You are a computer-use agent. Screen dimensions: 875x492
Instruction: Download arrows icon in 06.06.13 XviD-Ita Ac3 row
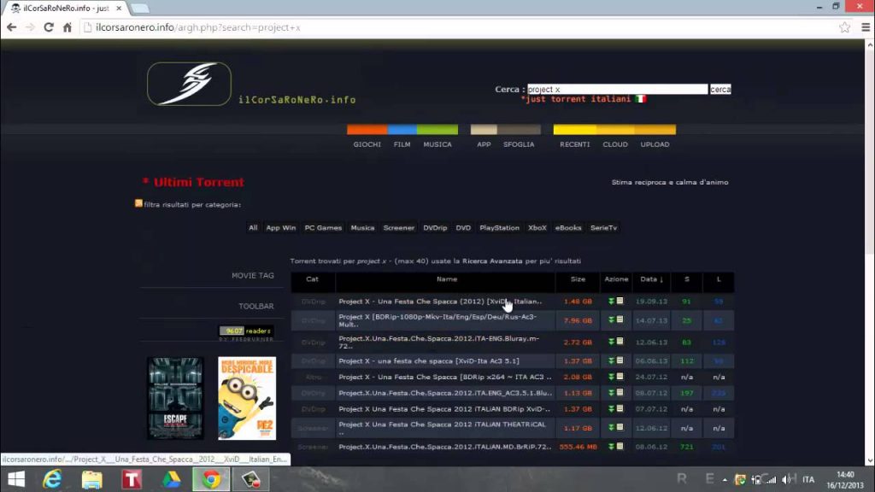click(x=611, y=361)
